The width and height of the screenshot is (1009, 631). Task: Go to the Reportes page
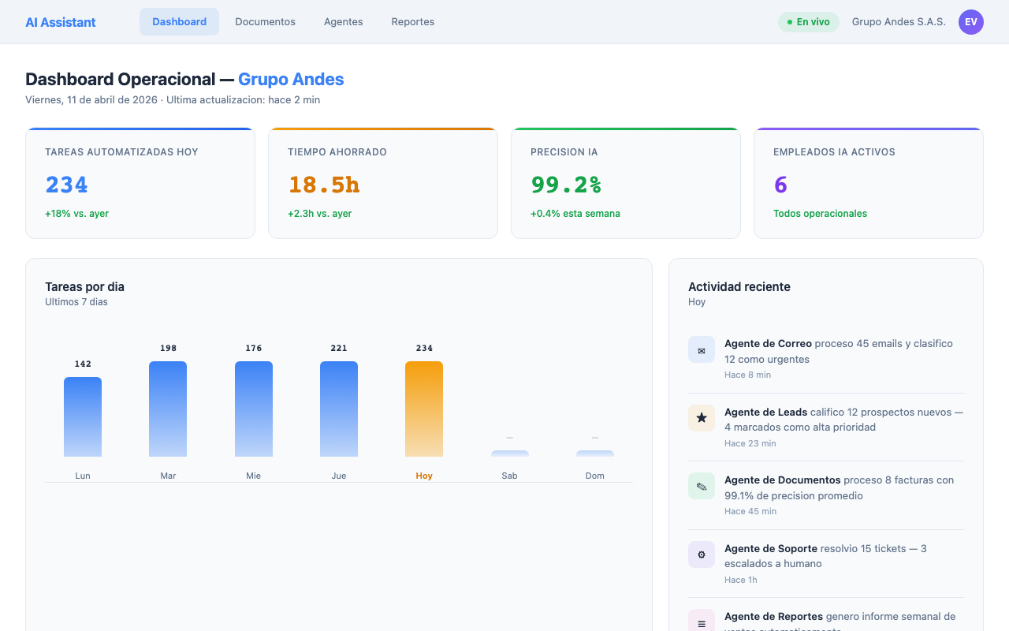click(412, 21)
